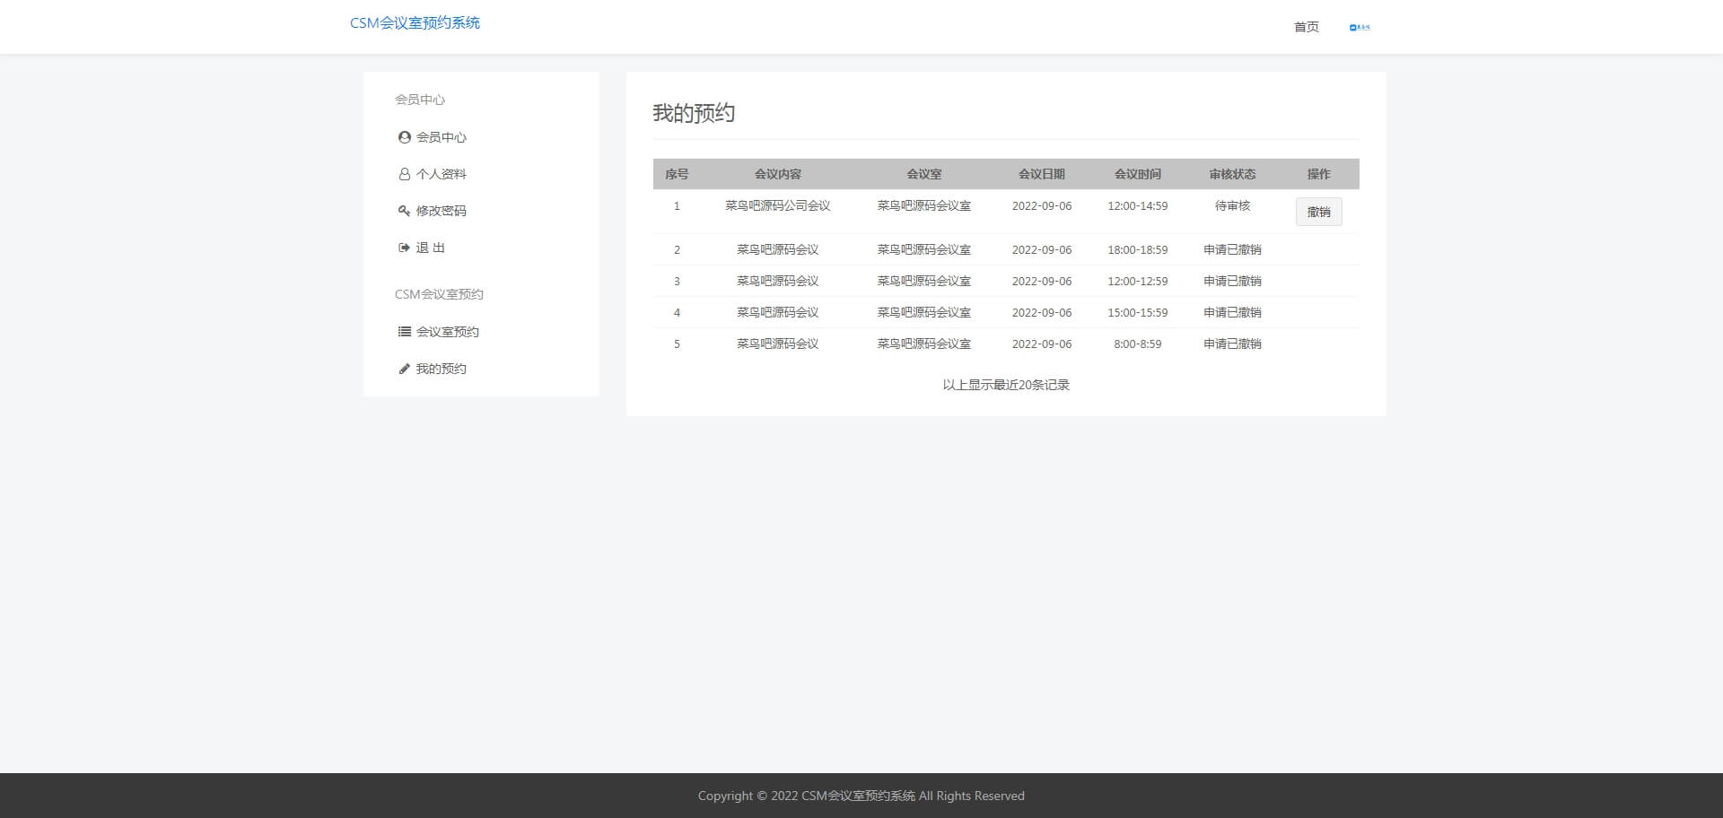Go to 首页 in the top navigation
This screenshot has width=1723, height=818.
coord(1306,27)
